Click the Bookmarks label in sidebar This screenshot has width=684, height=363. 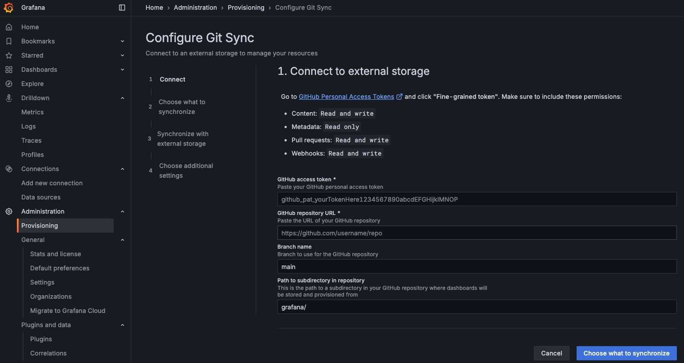pyautogui.click(x=38, y=41)
